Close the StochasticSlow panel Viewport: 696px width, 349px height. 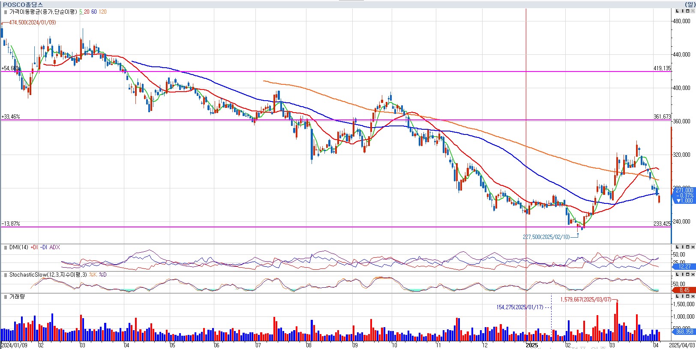tap(693, 274)
